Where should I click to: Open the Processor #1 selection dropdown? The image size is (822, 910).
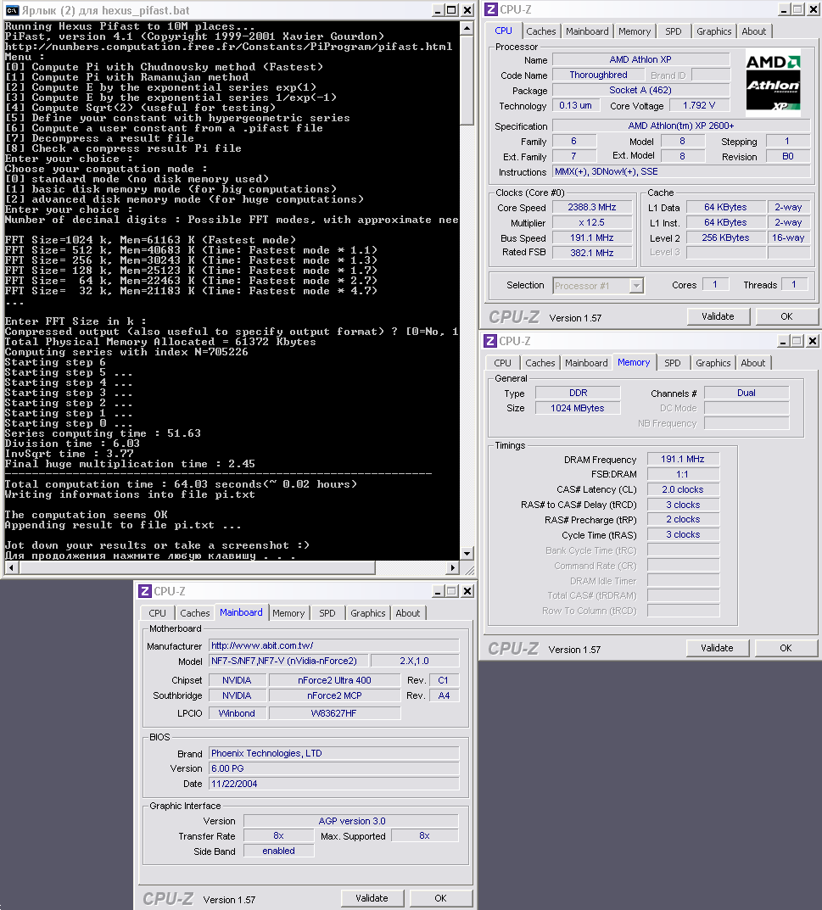click(637, 286)
